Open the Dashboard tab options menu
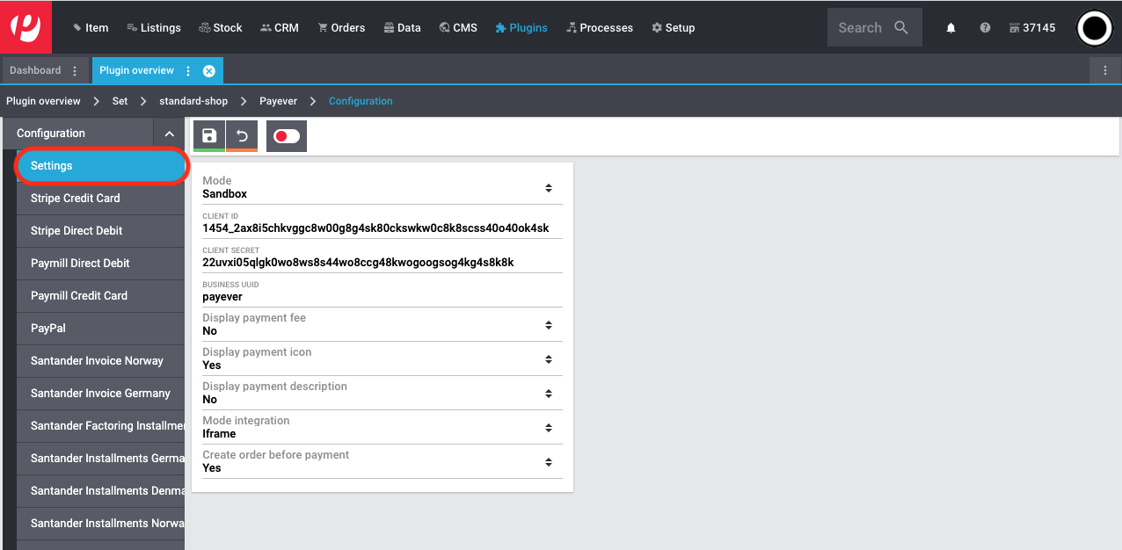Image resolution: width=1122 pixels, height=550 pixels. 74,70
